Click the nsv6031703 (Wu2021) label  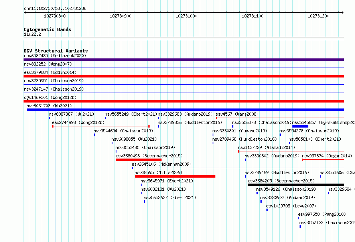coord(49,106)
